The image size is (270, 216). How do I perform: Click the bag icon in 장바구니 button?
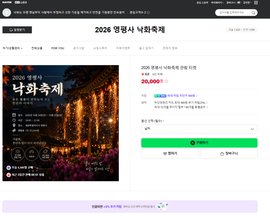222,154
